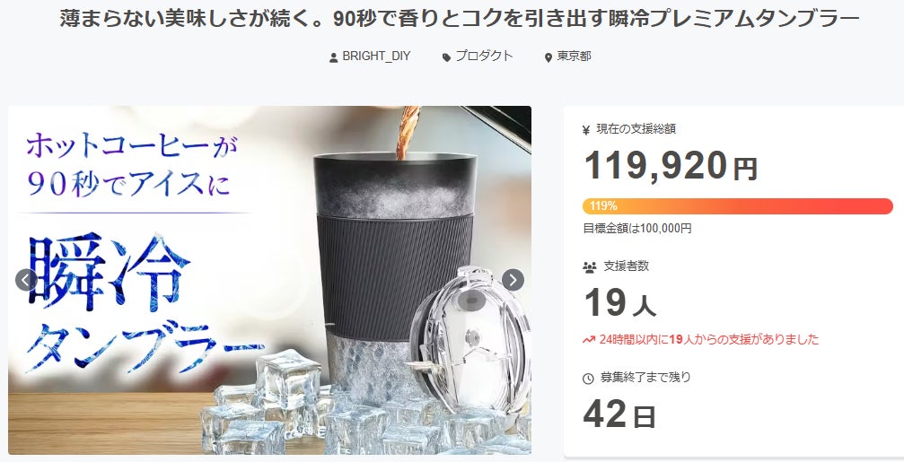Advance carousel with right arrow button
Screen dimensions: 904x462
(513, 280)
